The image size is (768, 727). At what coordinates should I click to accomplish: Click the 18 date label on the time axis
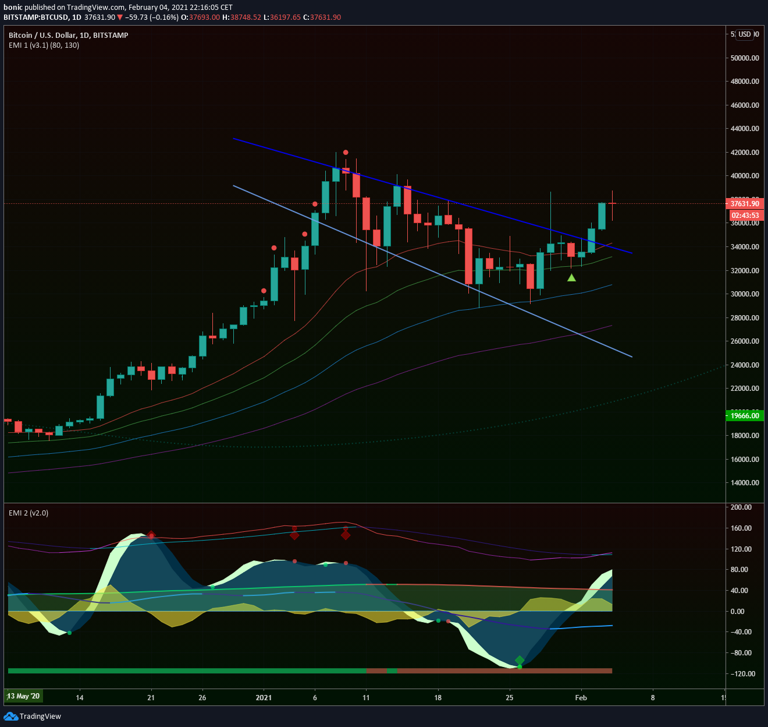pyautogui.click(x=438, y=697)
